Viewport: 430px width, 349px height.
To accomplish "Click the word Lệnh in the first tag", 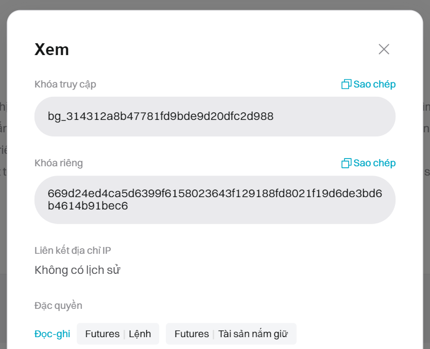I will [140, 334].
